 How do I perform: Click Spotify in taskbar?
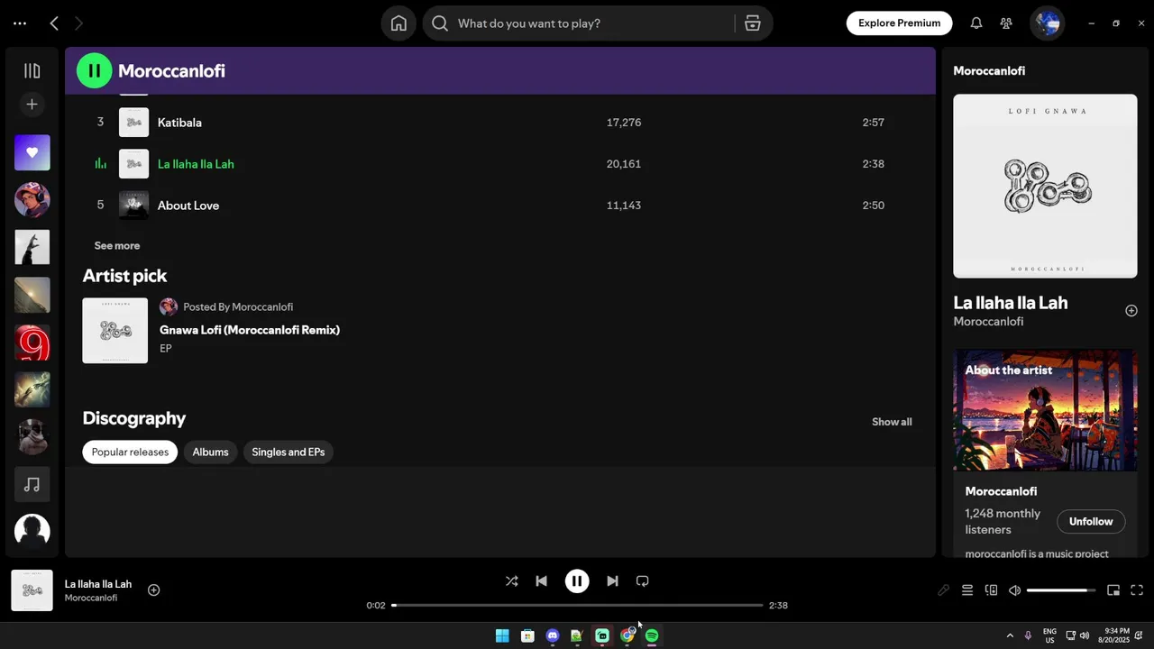coord(652,635)
